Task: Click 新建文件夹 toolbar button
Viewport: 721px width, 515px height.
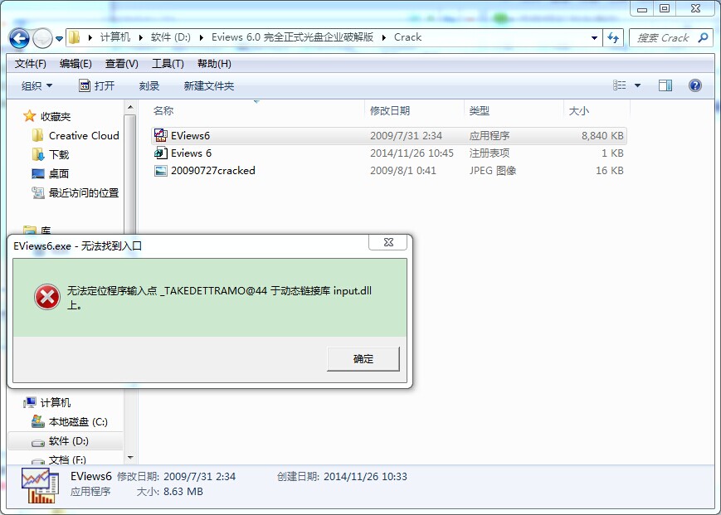Action: point(209,85)
